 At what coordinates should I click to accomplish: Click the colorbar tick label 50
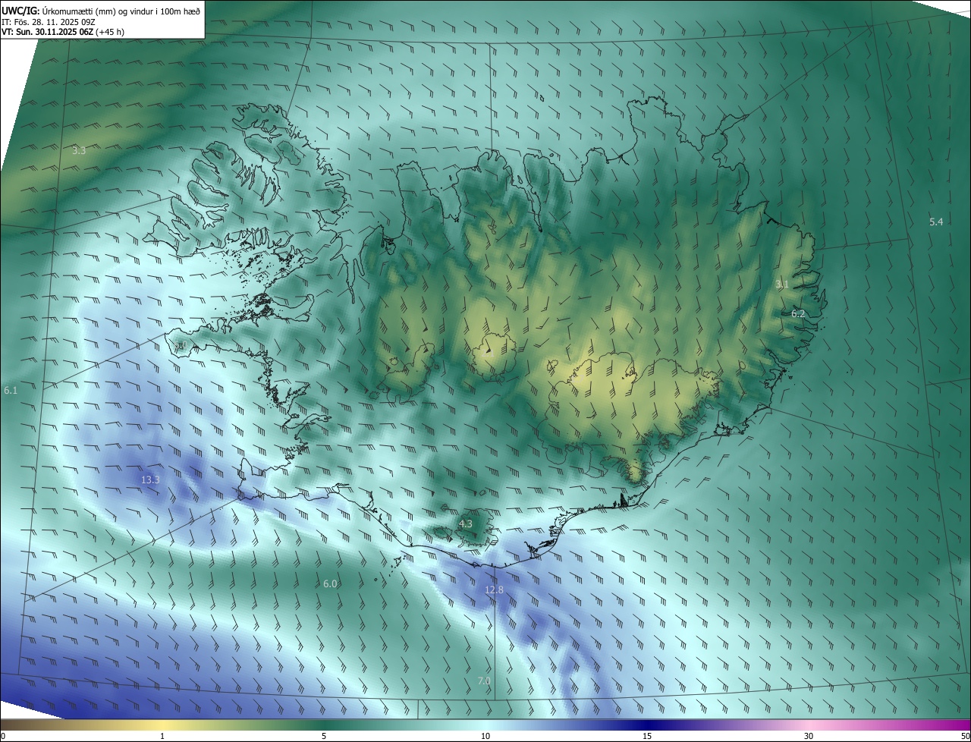[x=965, y=736]
